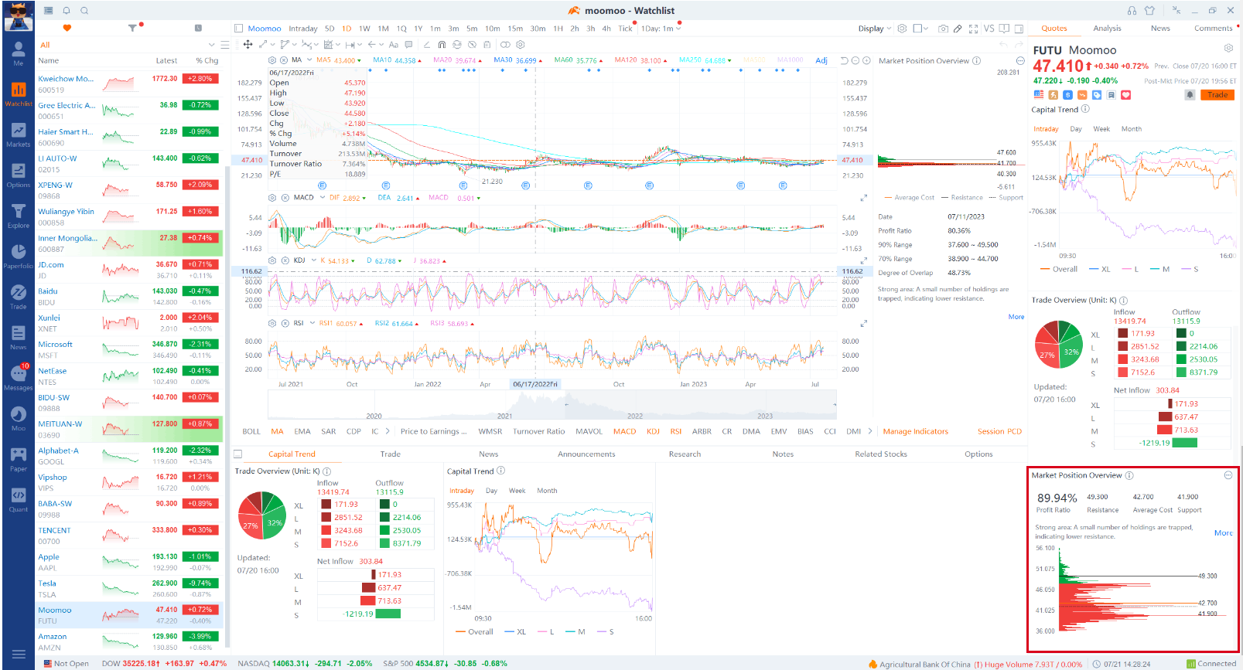This screenshot has width=1243, height=670.
Task: Click More in bottom-right Market Position Overview
Action: click(x=1223, y=533)
